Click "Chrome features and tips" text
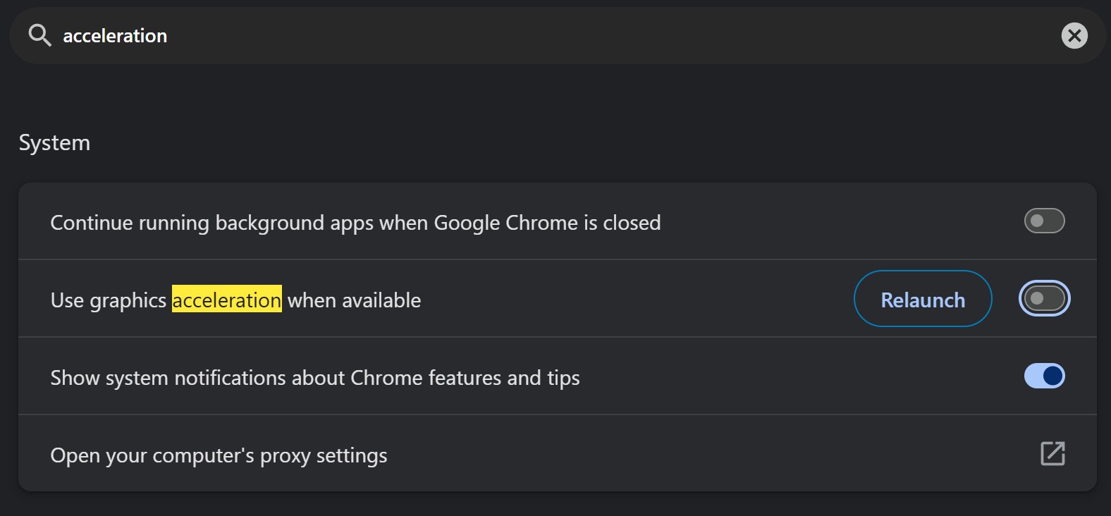 click(465, 378)
